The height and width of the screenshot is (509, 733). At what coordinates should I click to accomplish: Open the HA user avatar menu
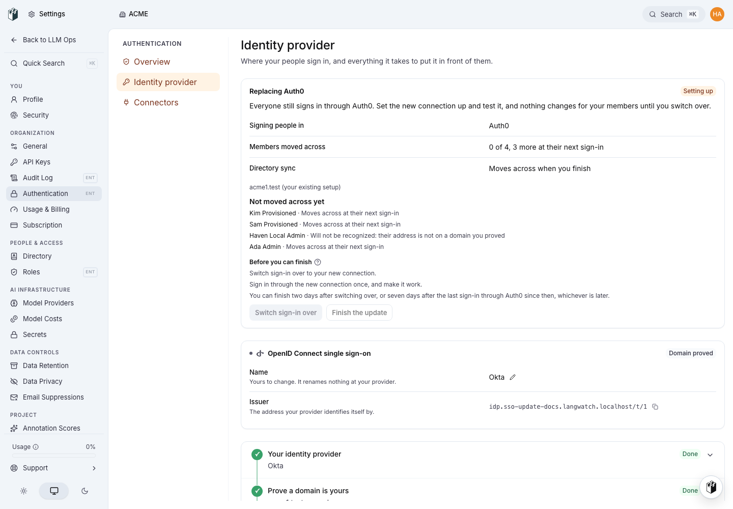pos(717,14)
